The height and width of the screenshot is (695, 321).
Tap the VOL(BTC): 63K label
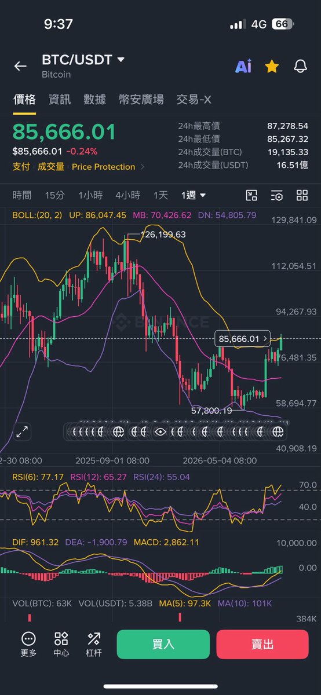tap(42, 603)
